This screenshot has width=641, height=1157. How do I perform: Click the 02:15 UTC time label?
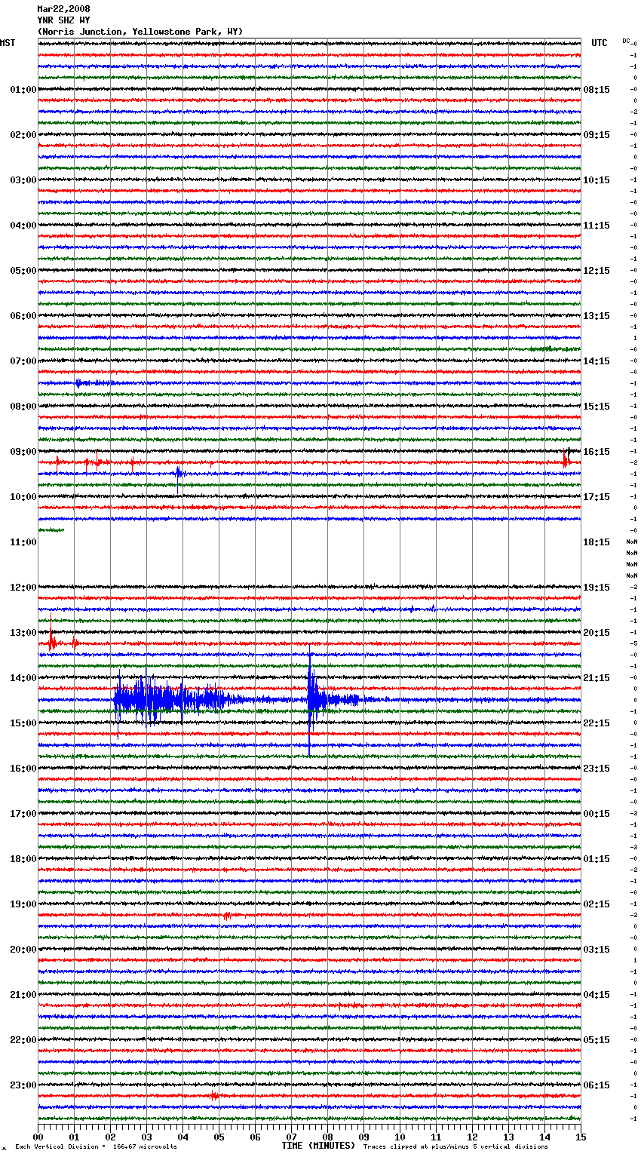[x=597, y=904]
